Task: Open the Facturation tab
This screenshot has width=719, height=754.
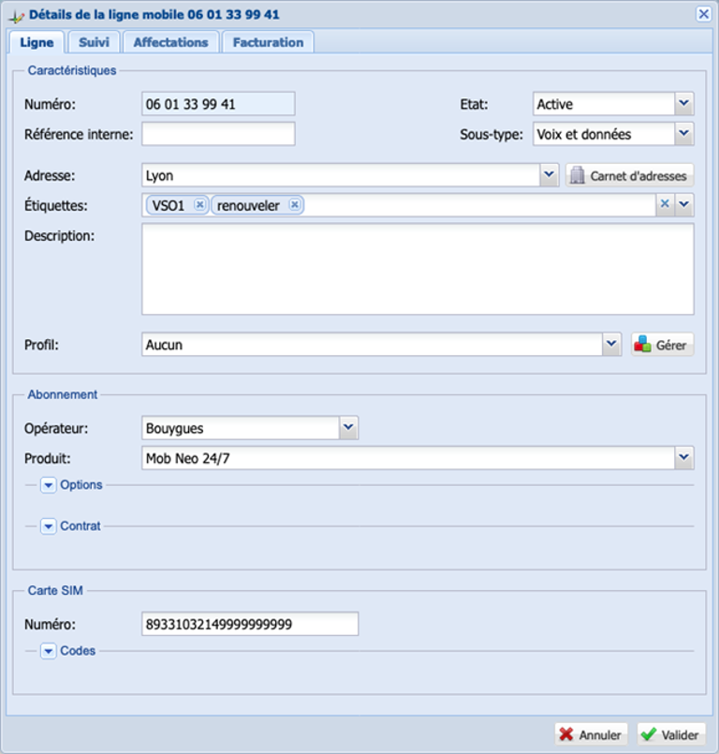Action: [268, 42]
